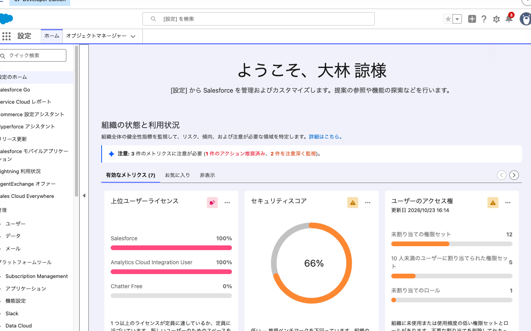This screenshot has width=531, height=331.
Task: Collapse the sidebar with the triangle handle
Action: 84,196
